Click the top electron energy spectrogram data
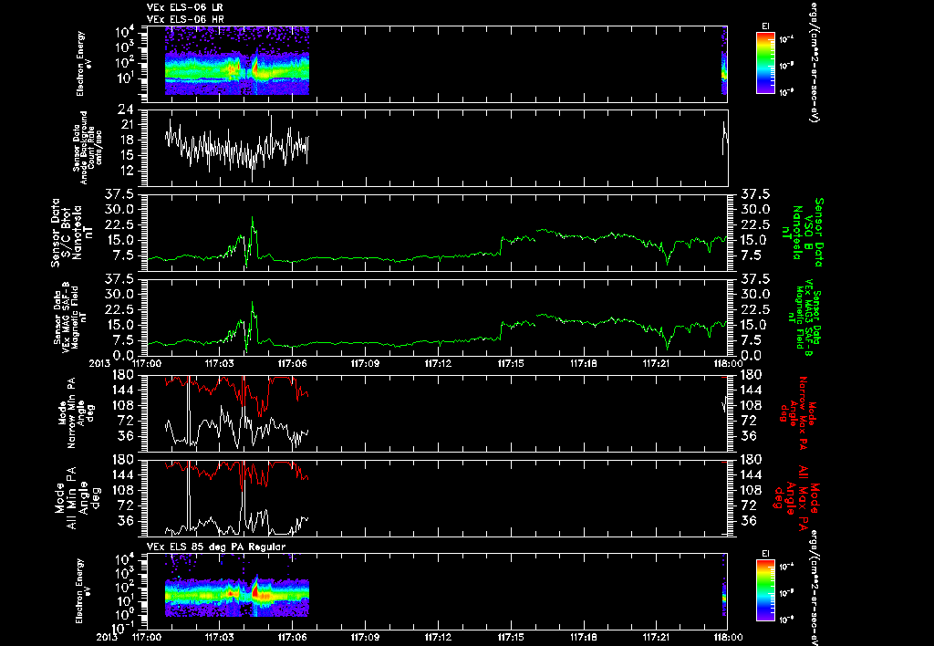This screenshot has width=934, height=646. click(x=237, y=60)
